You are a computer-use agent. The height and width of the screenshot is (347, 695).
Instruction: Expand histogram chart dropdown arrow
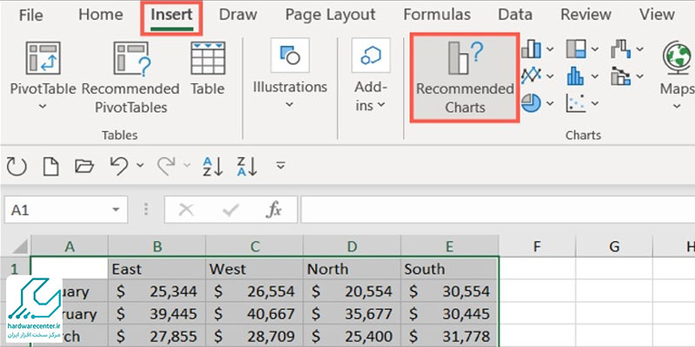(594, 76)
